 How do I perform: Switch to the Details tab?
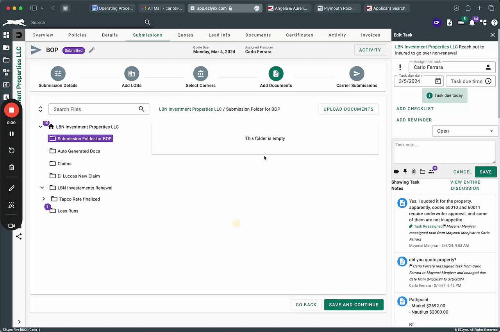[110, 35]
